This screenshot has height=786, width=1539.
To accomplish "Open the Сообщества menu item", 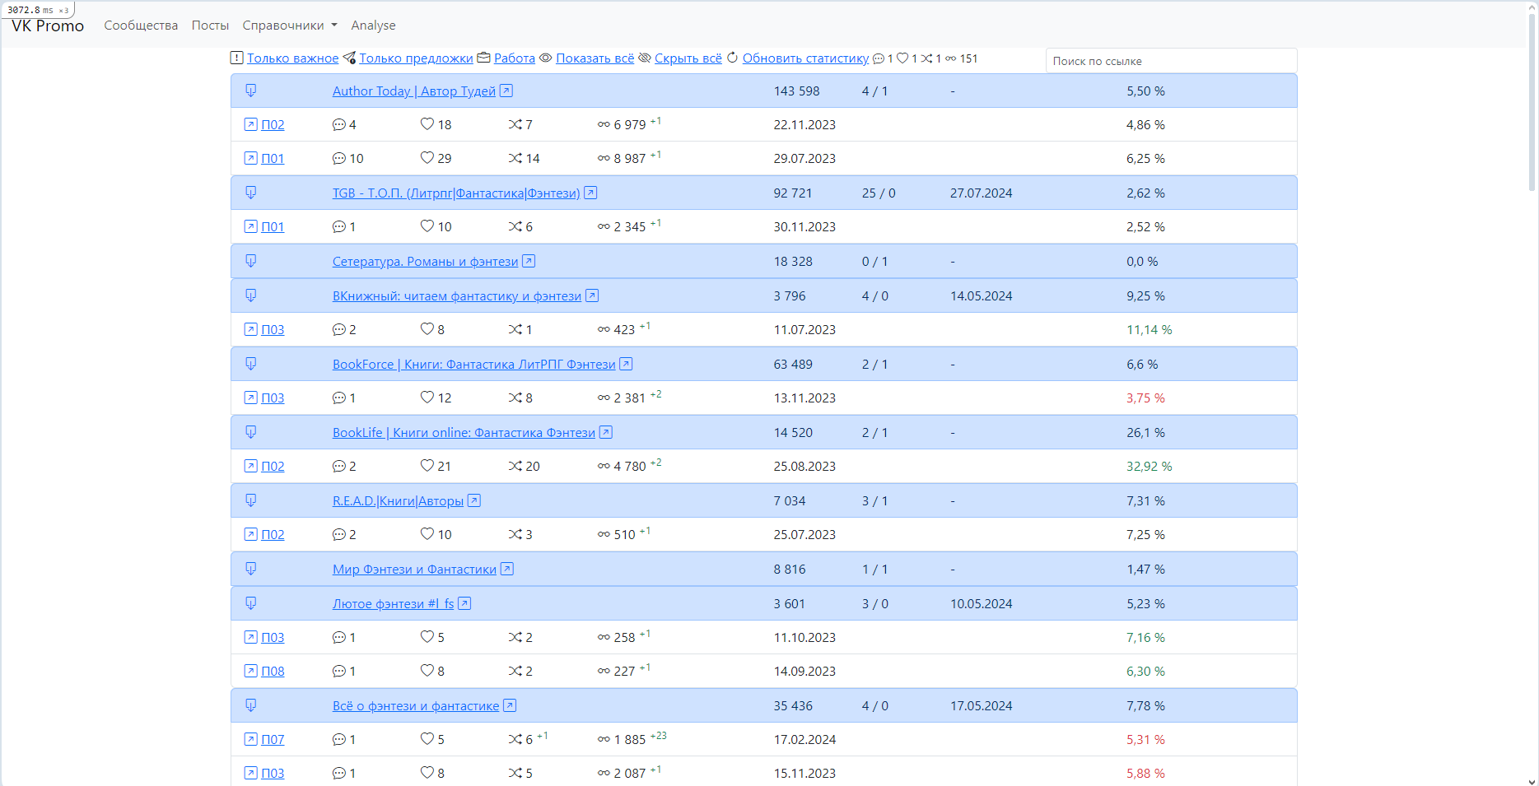I will click(141, 26).
